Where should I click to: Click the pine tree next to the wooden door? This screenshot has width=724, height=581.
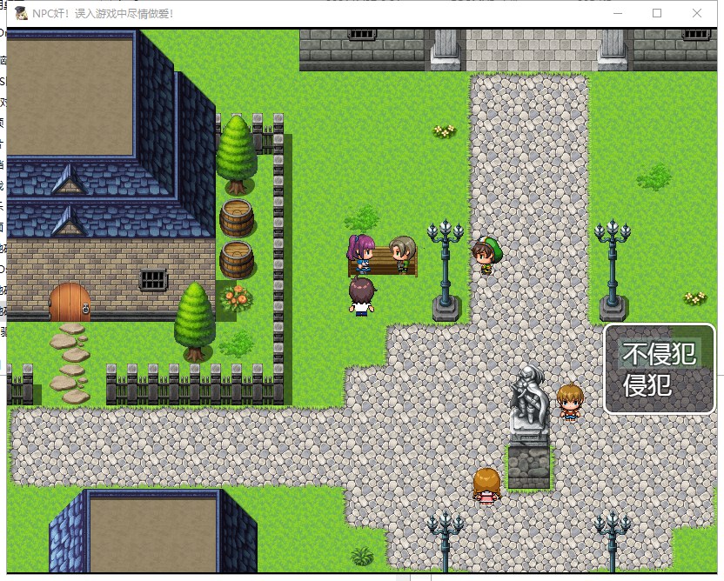point(194,319)
